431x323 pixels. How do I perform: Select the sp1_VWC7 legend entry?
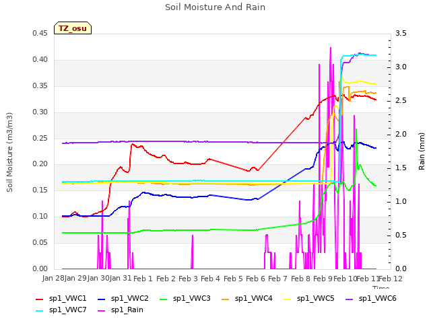[x=61, y=310]
